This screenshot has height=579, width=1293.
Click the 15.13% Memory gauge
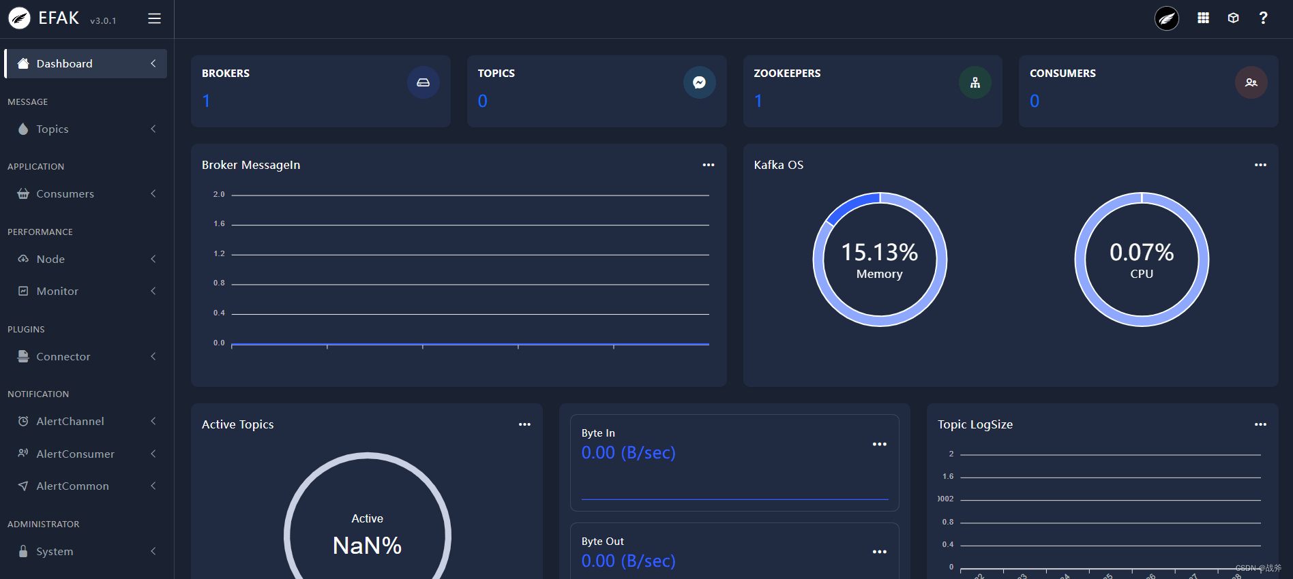[880, 260]
